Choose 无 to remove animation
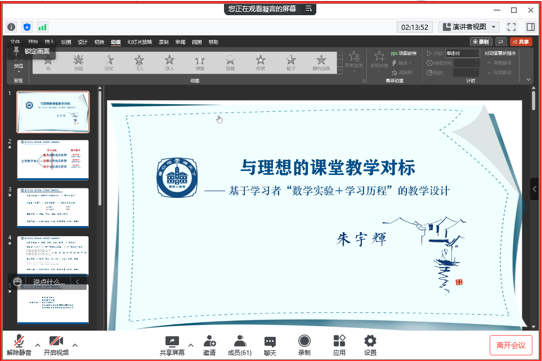 (x=48, y=62)
